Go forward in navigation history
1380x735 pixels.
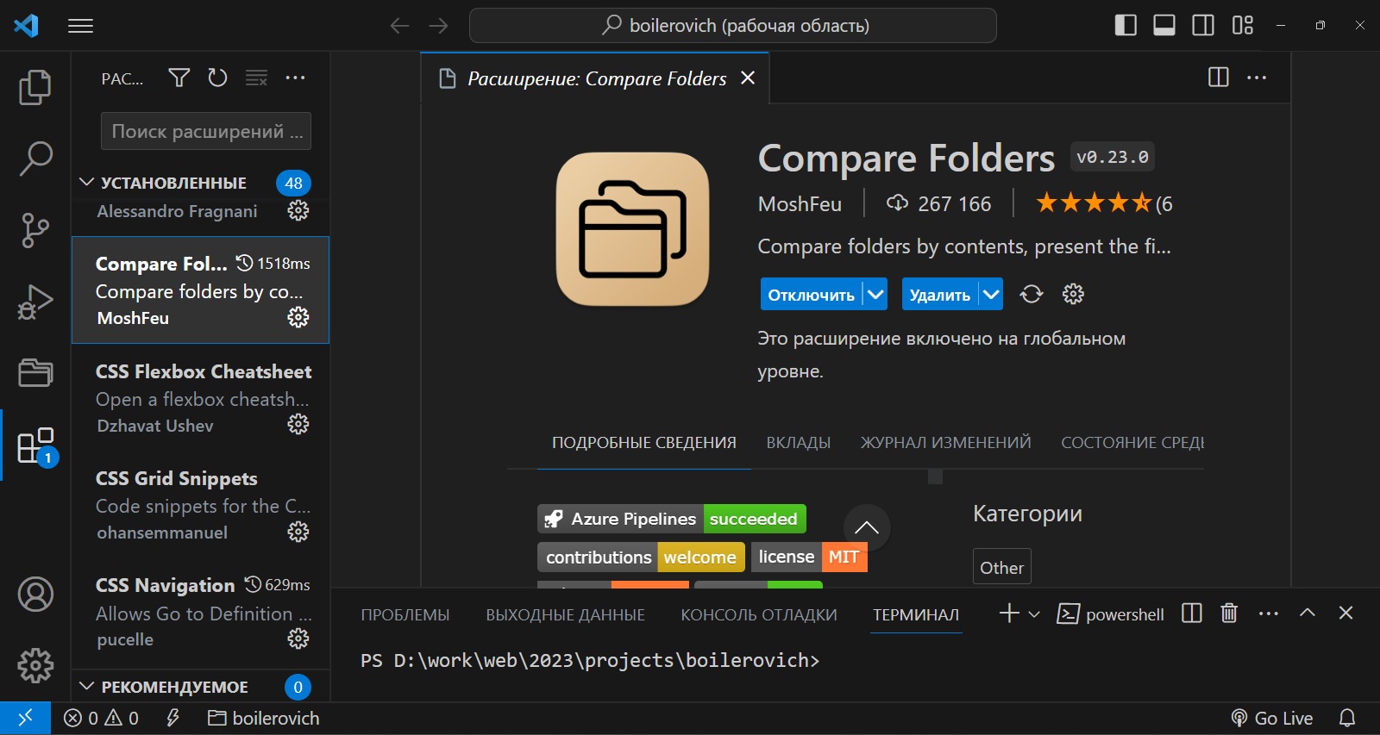438,26
